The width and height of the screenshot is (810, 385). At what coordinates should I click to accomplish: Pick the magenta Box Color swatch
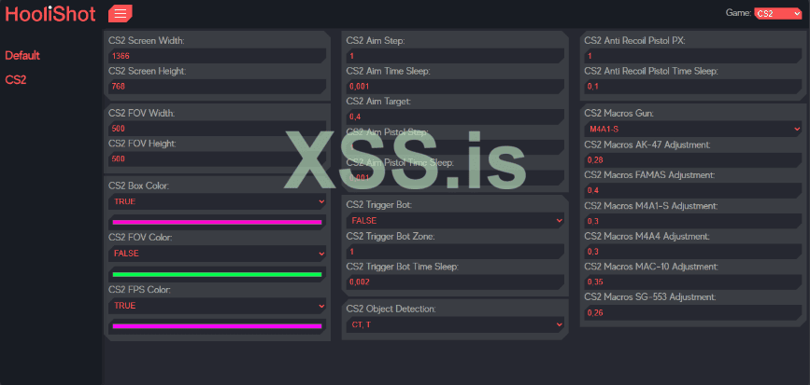pos(217,222)
